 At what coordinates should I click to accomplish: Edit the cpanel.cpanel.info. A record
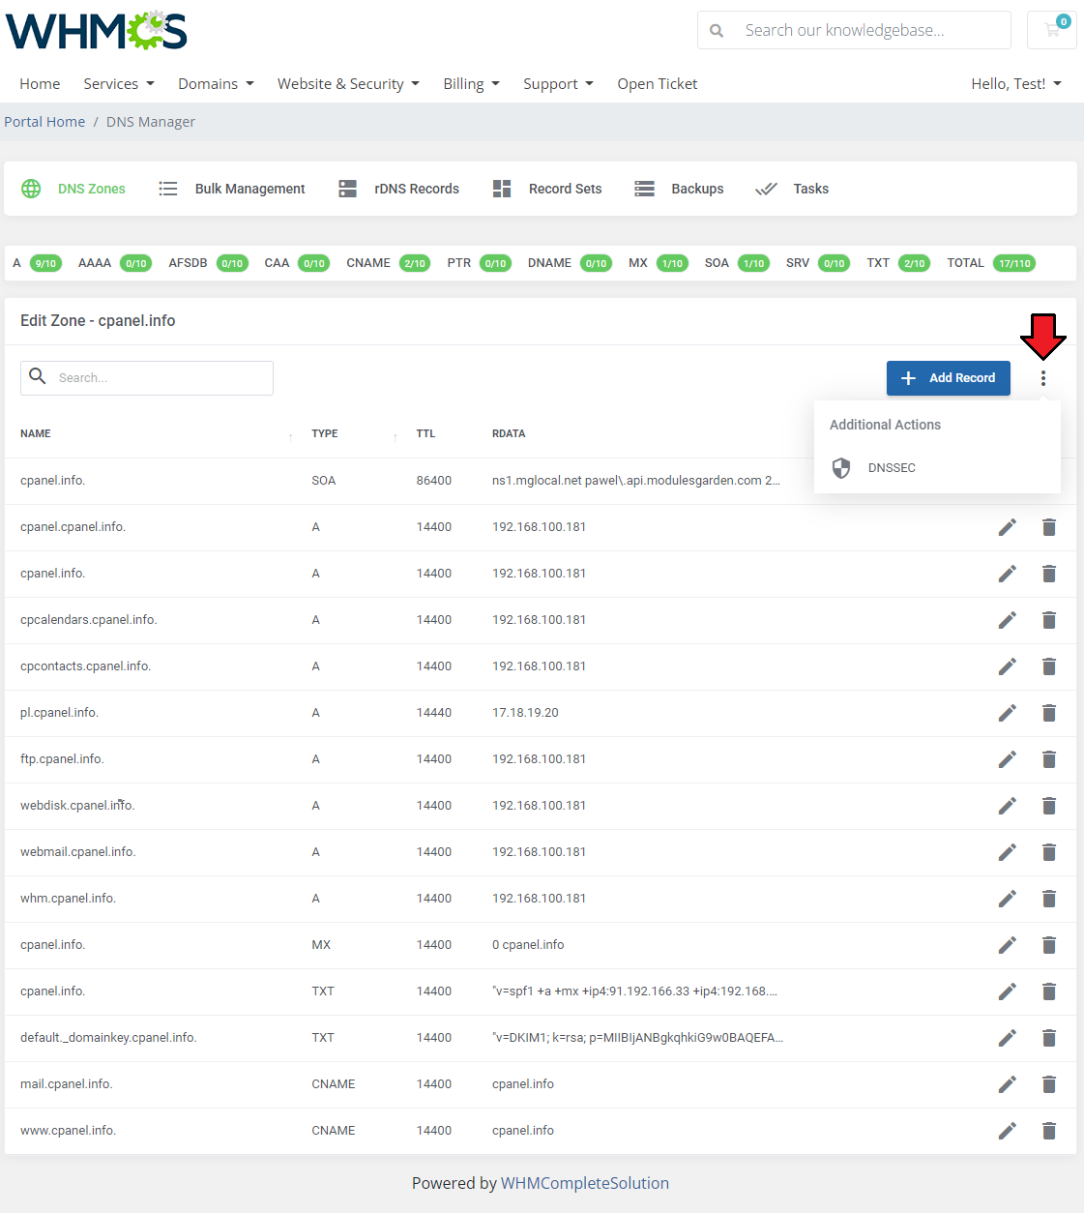tap(1008, 527)
